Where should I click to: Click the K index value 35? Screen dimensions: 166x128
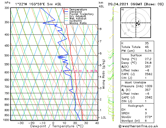point(147,43)
